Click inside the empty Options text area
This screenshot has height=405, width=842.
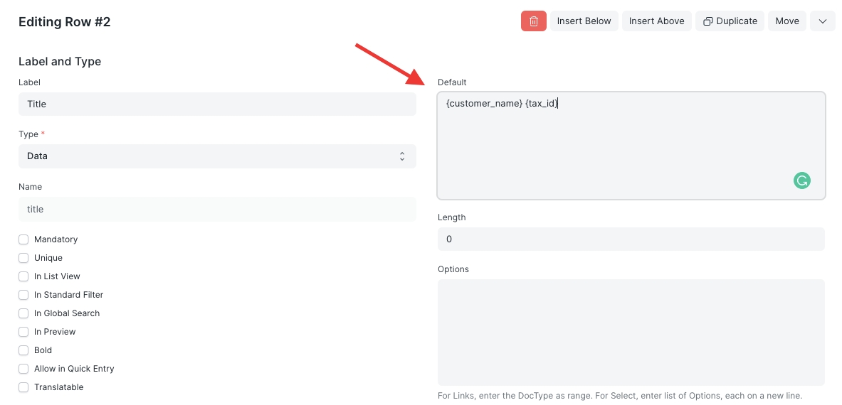point(631,332)
